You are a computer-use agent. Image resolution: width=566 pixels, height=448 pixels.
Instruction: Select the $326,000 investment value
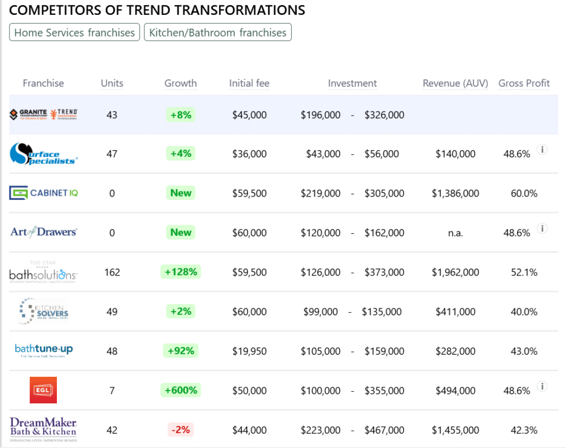385,115
